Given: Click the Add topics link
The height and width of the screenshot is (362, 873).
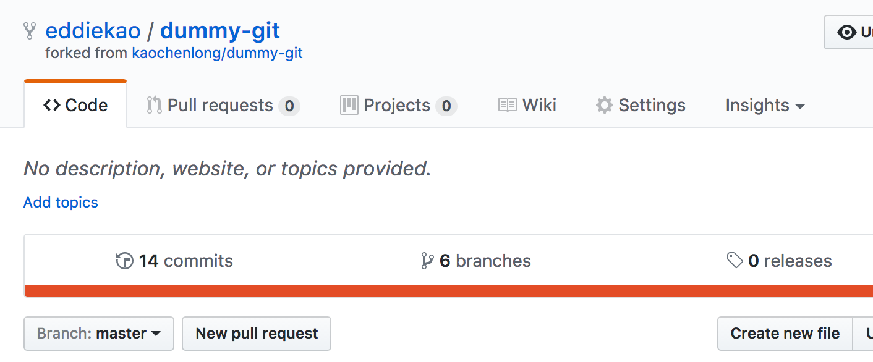Looking at the screenshot, I should 61,203.
